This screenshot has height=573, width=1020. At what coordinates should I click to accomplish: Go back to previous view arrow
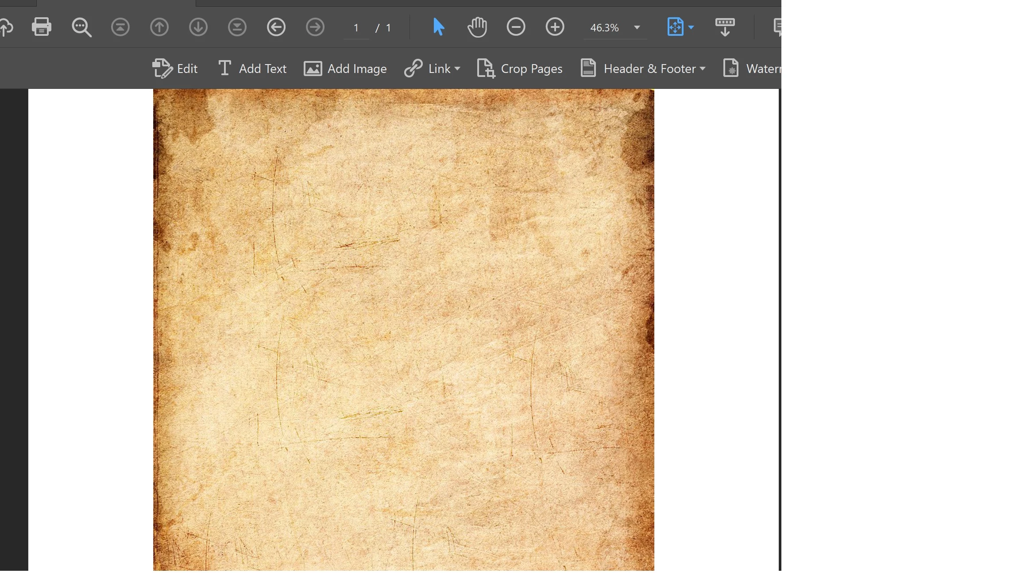tap(276, 27)
